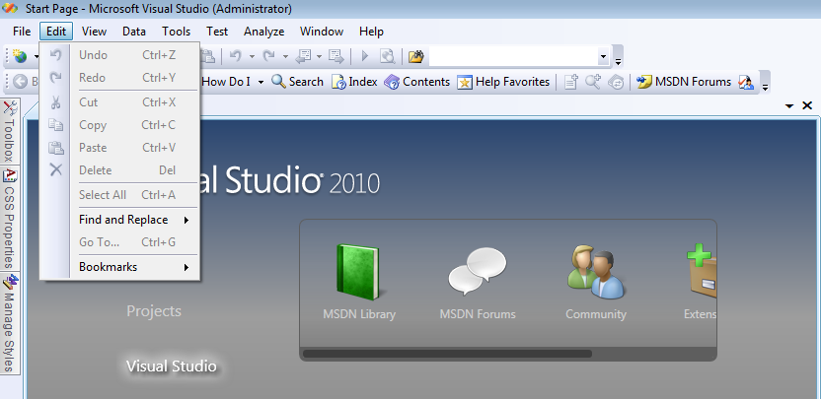
Task: Choose Go To... in Edit menu
Action: click(x=120, y=242)
